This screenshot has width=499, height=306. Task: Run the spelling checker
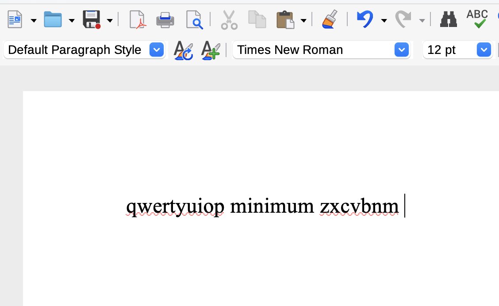click(x=477, y=19)
